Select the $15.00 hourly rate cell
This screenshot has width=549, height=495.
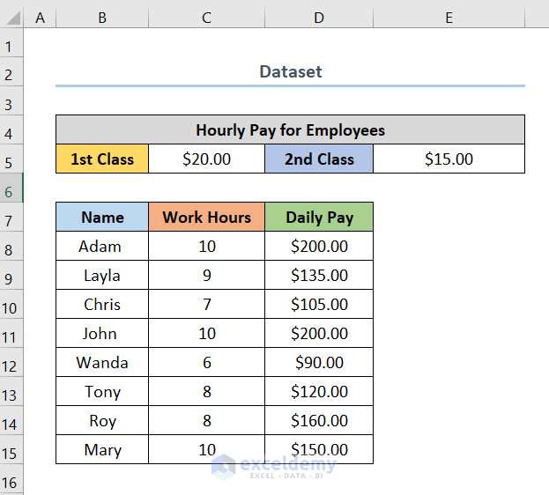click(x=449, y=159)
